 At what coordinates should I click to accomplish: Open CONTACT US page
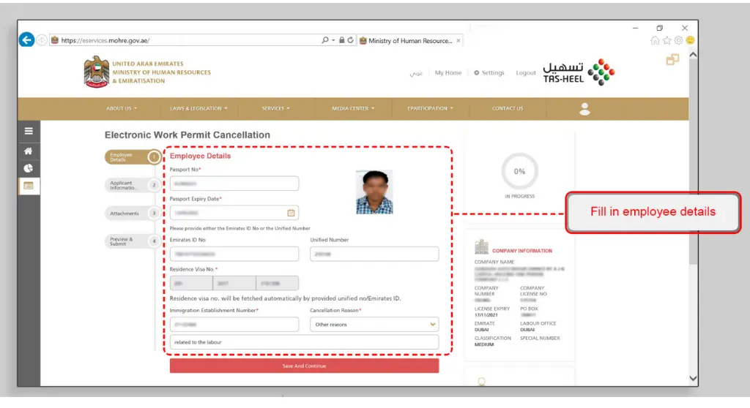(x=508, y=108)
